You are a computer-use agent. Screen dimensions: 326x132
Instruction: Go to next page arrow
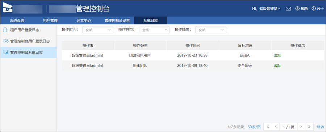301,127
